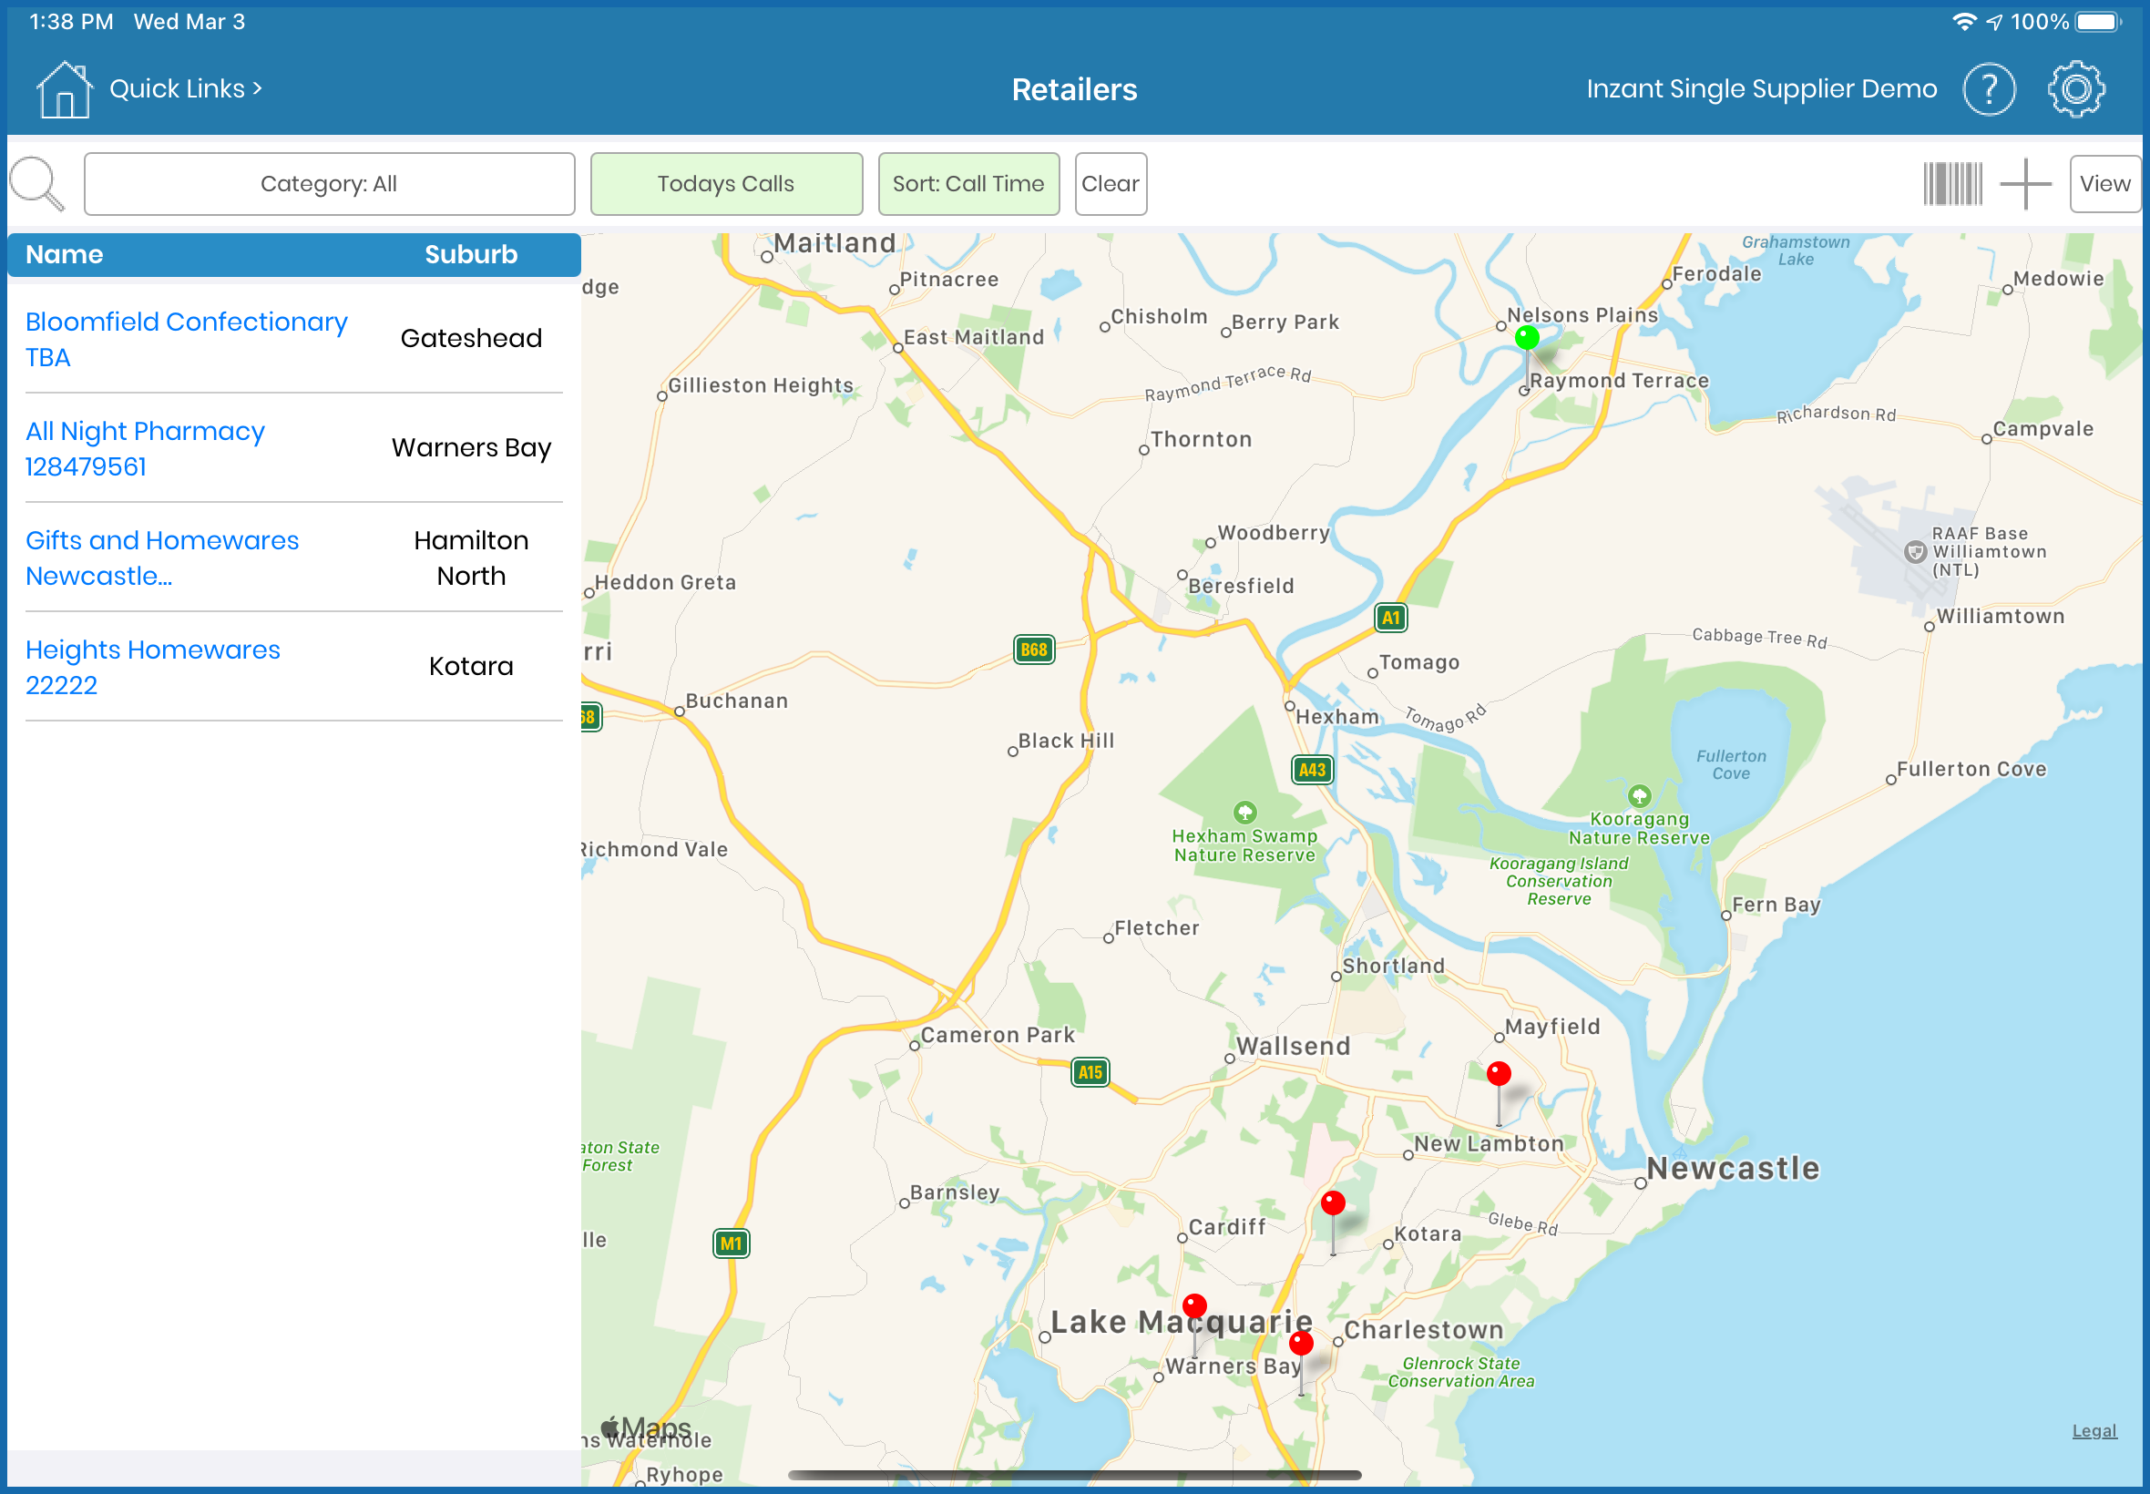Select the red pin near Kotara
2150x1494 pixels.
(x=1332, y=1202)
